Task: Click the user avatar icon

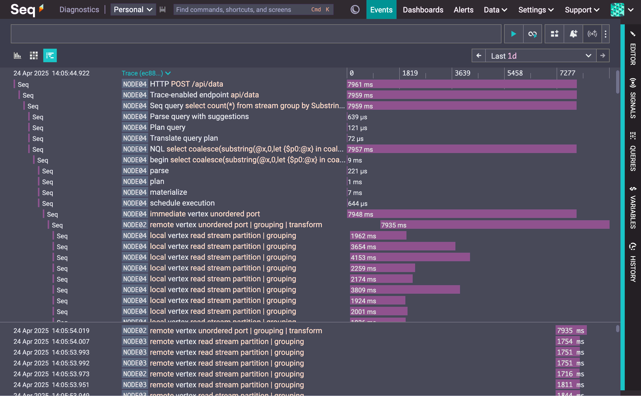Action: [617, 10]
